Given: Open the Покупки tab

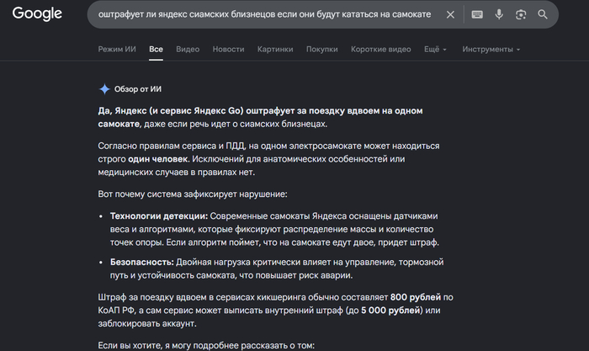Looking at the screenshot, I should (x=322, y=49).
